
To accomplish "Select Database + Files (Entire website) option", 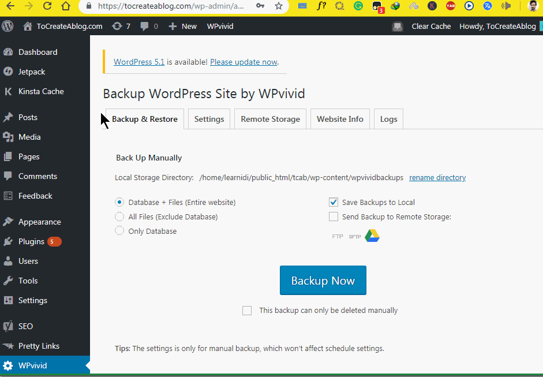I will [119, 203].
